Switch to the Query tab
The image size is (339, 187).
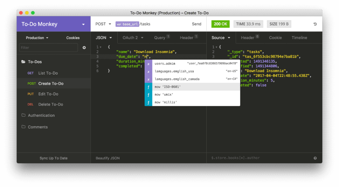click(162, 38)
